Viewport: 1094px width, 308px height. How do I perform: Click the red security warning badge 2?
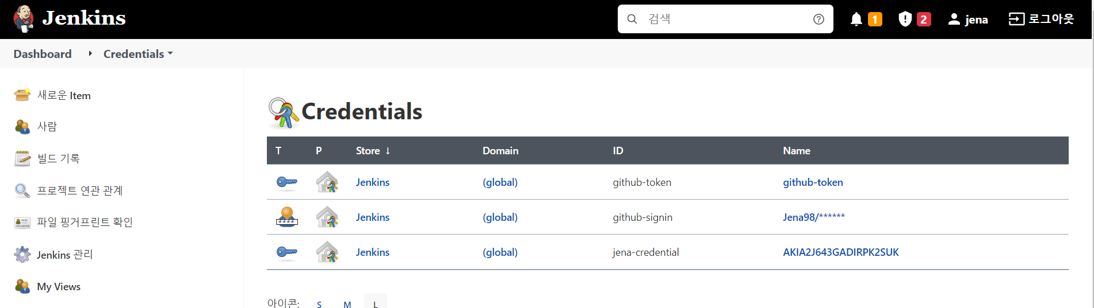tap(924, 20)
